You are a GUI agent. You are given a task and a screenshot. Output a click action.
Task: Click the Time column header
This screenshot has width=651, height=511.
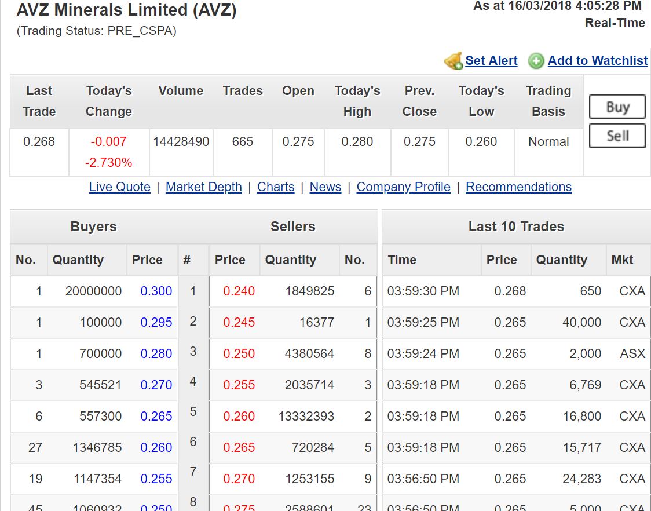click(402, 260)
